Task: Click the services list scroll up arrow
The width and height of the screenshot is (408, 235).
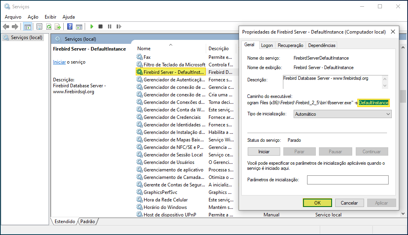Action: pos(403,47)
